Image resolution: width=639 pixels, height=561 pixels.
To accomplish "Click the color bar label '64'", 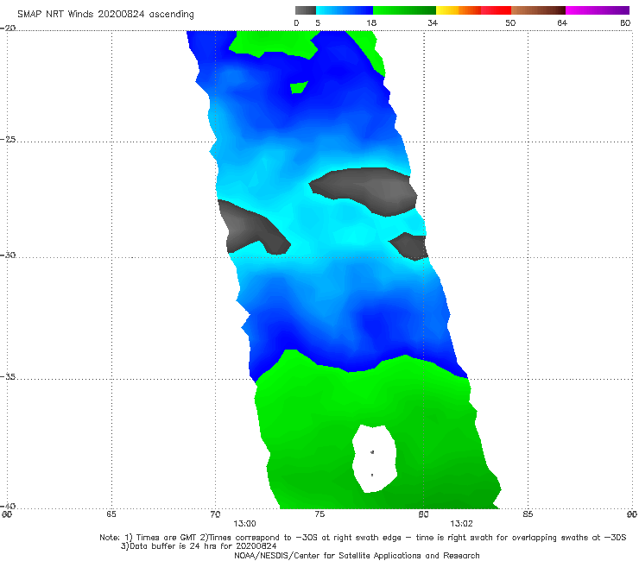I will pos(562,23).
